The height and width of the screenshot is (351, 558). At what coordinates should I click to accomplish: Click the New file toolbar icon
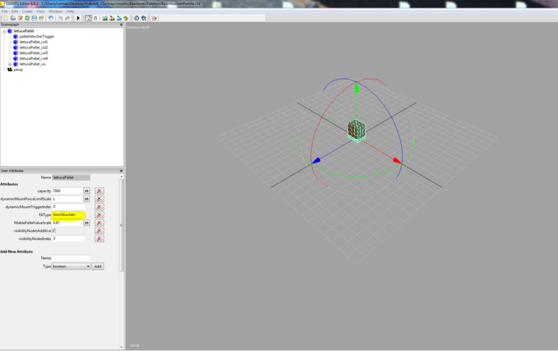pyautogui.click(x=5, y=18)
